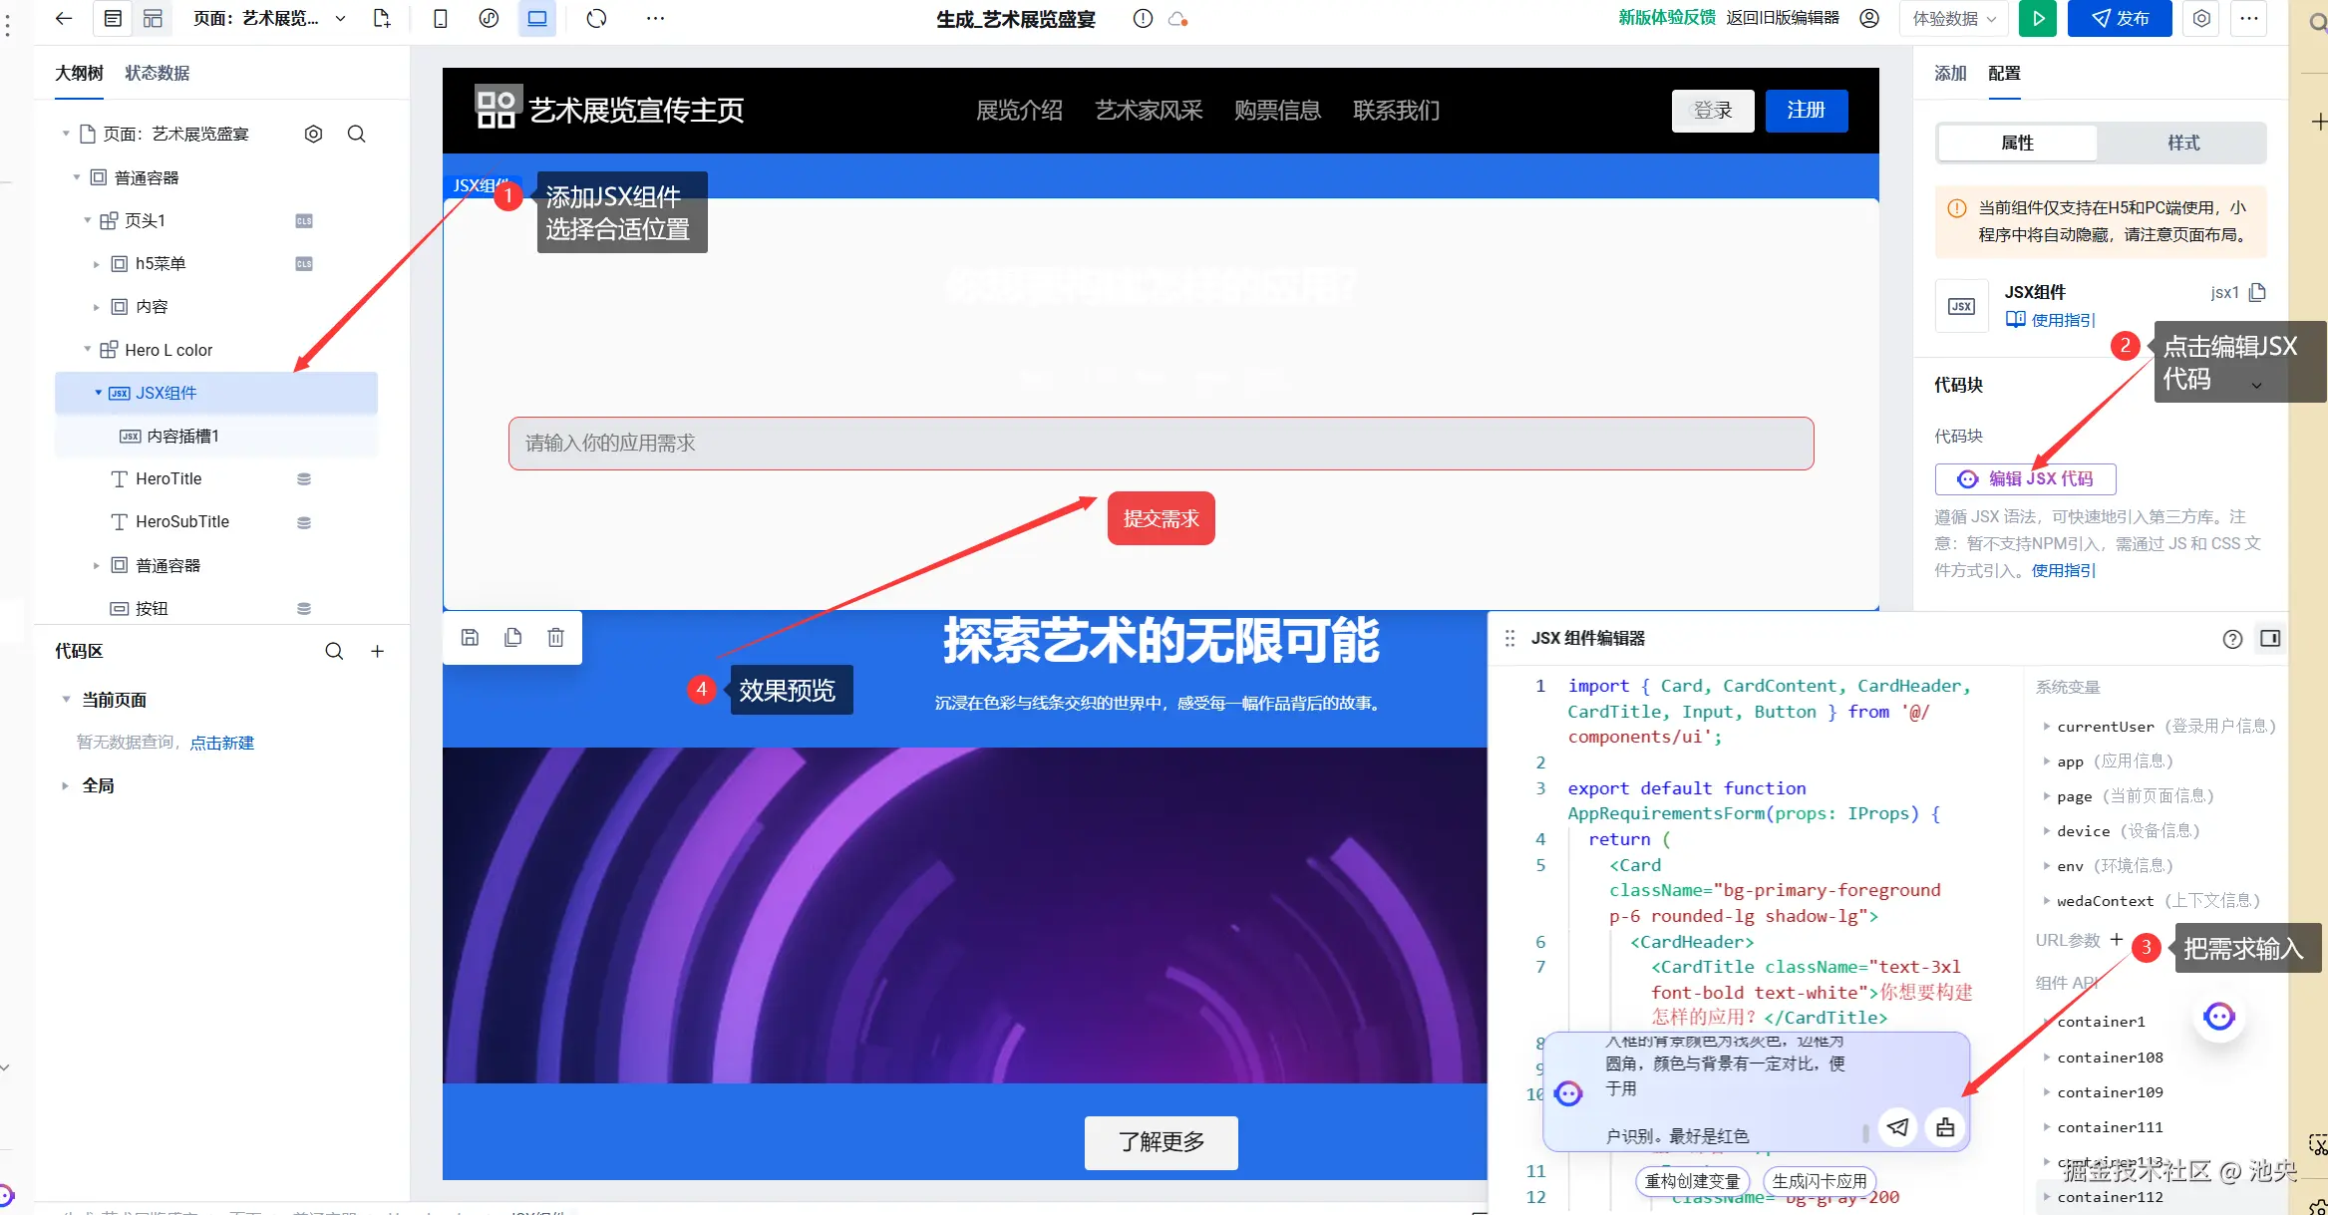The width and height of the screenshot is (2328, 1215).
Task: Click the 点击新建 link
Action: tap(221, 743)
